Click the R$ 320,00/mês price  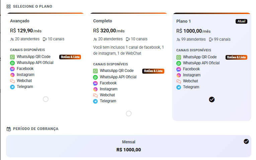109,31
